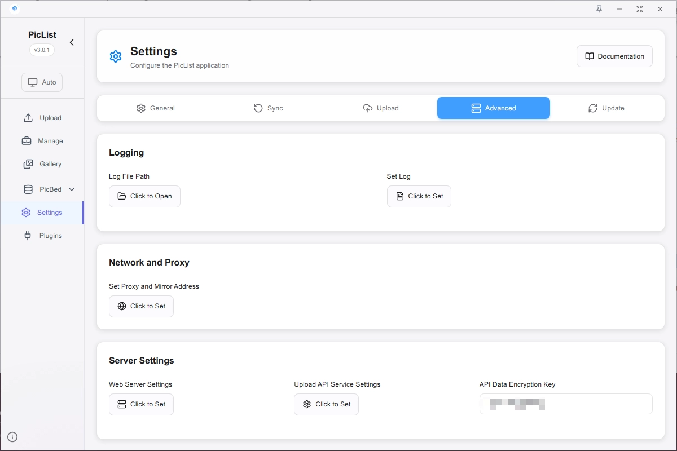The width and height of the screenshot is (677, 451).
Task: Click the server icon on Advanced tab
Action: (476, 108)
